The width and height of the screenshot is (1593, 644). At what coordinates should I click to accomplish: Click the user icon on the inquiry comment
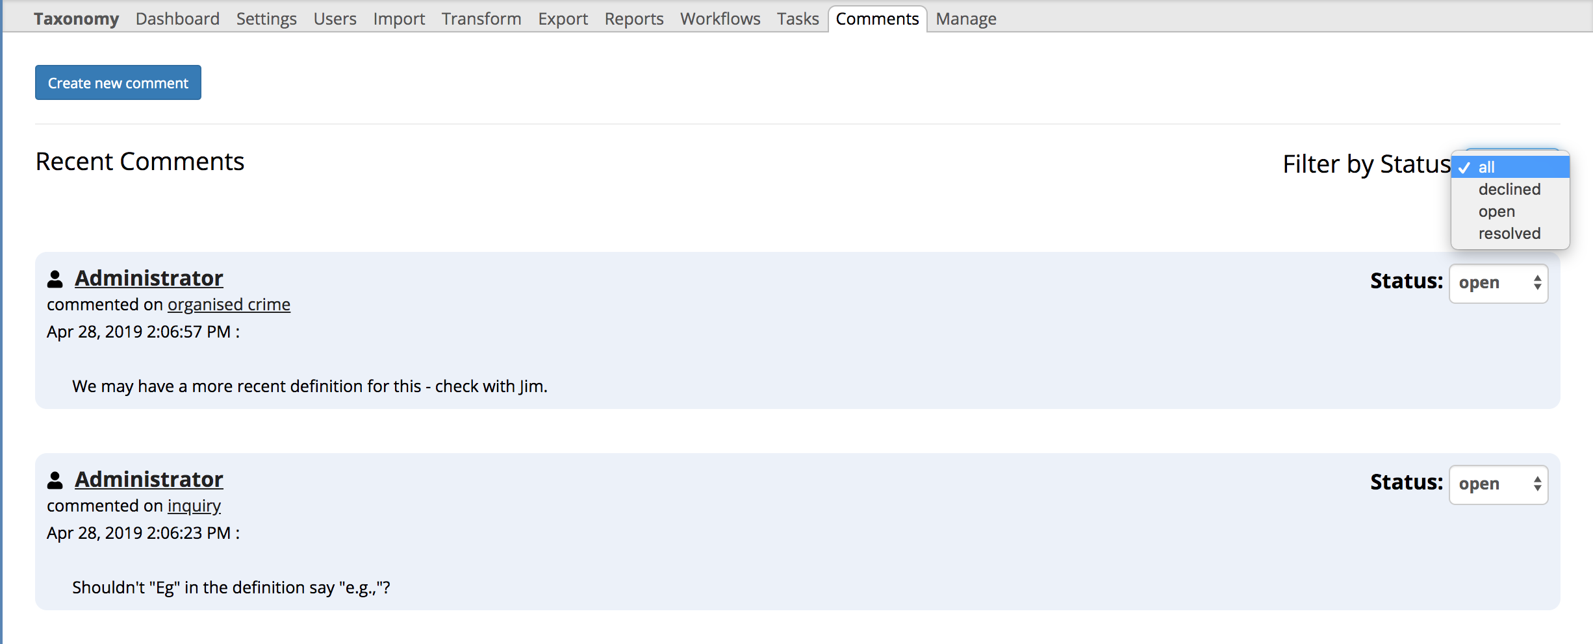(x=55, y=480)
